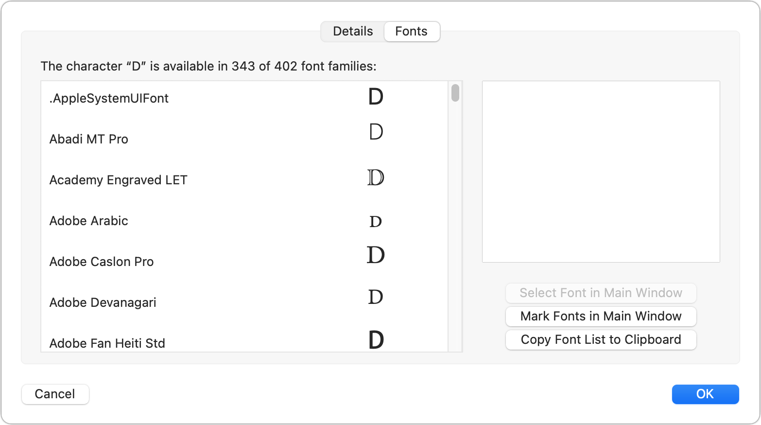
Task: Switch to the Details tab
Action: point(353,32)
